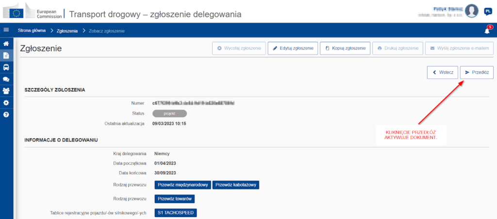Open the hamburger menu icon
The width and height of the screenshot is (497, 219).
(6, 30)
